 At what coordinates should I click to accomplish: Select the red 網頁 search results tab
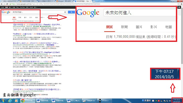tap(14, 18)
